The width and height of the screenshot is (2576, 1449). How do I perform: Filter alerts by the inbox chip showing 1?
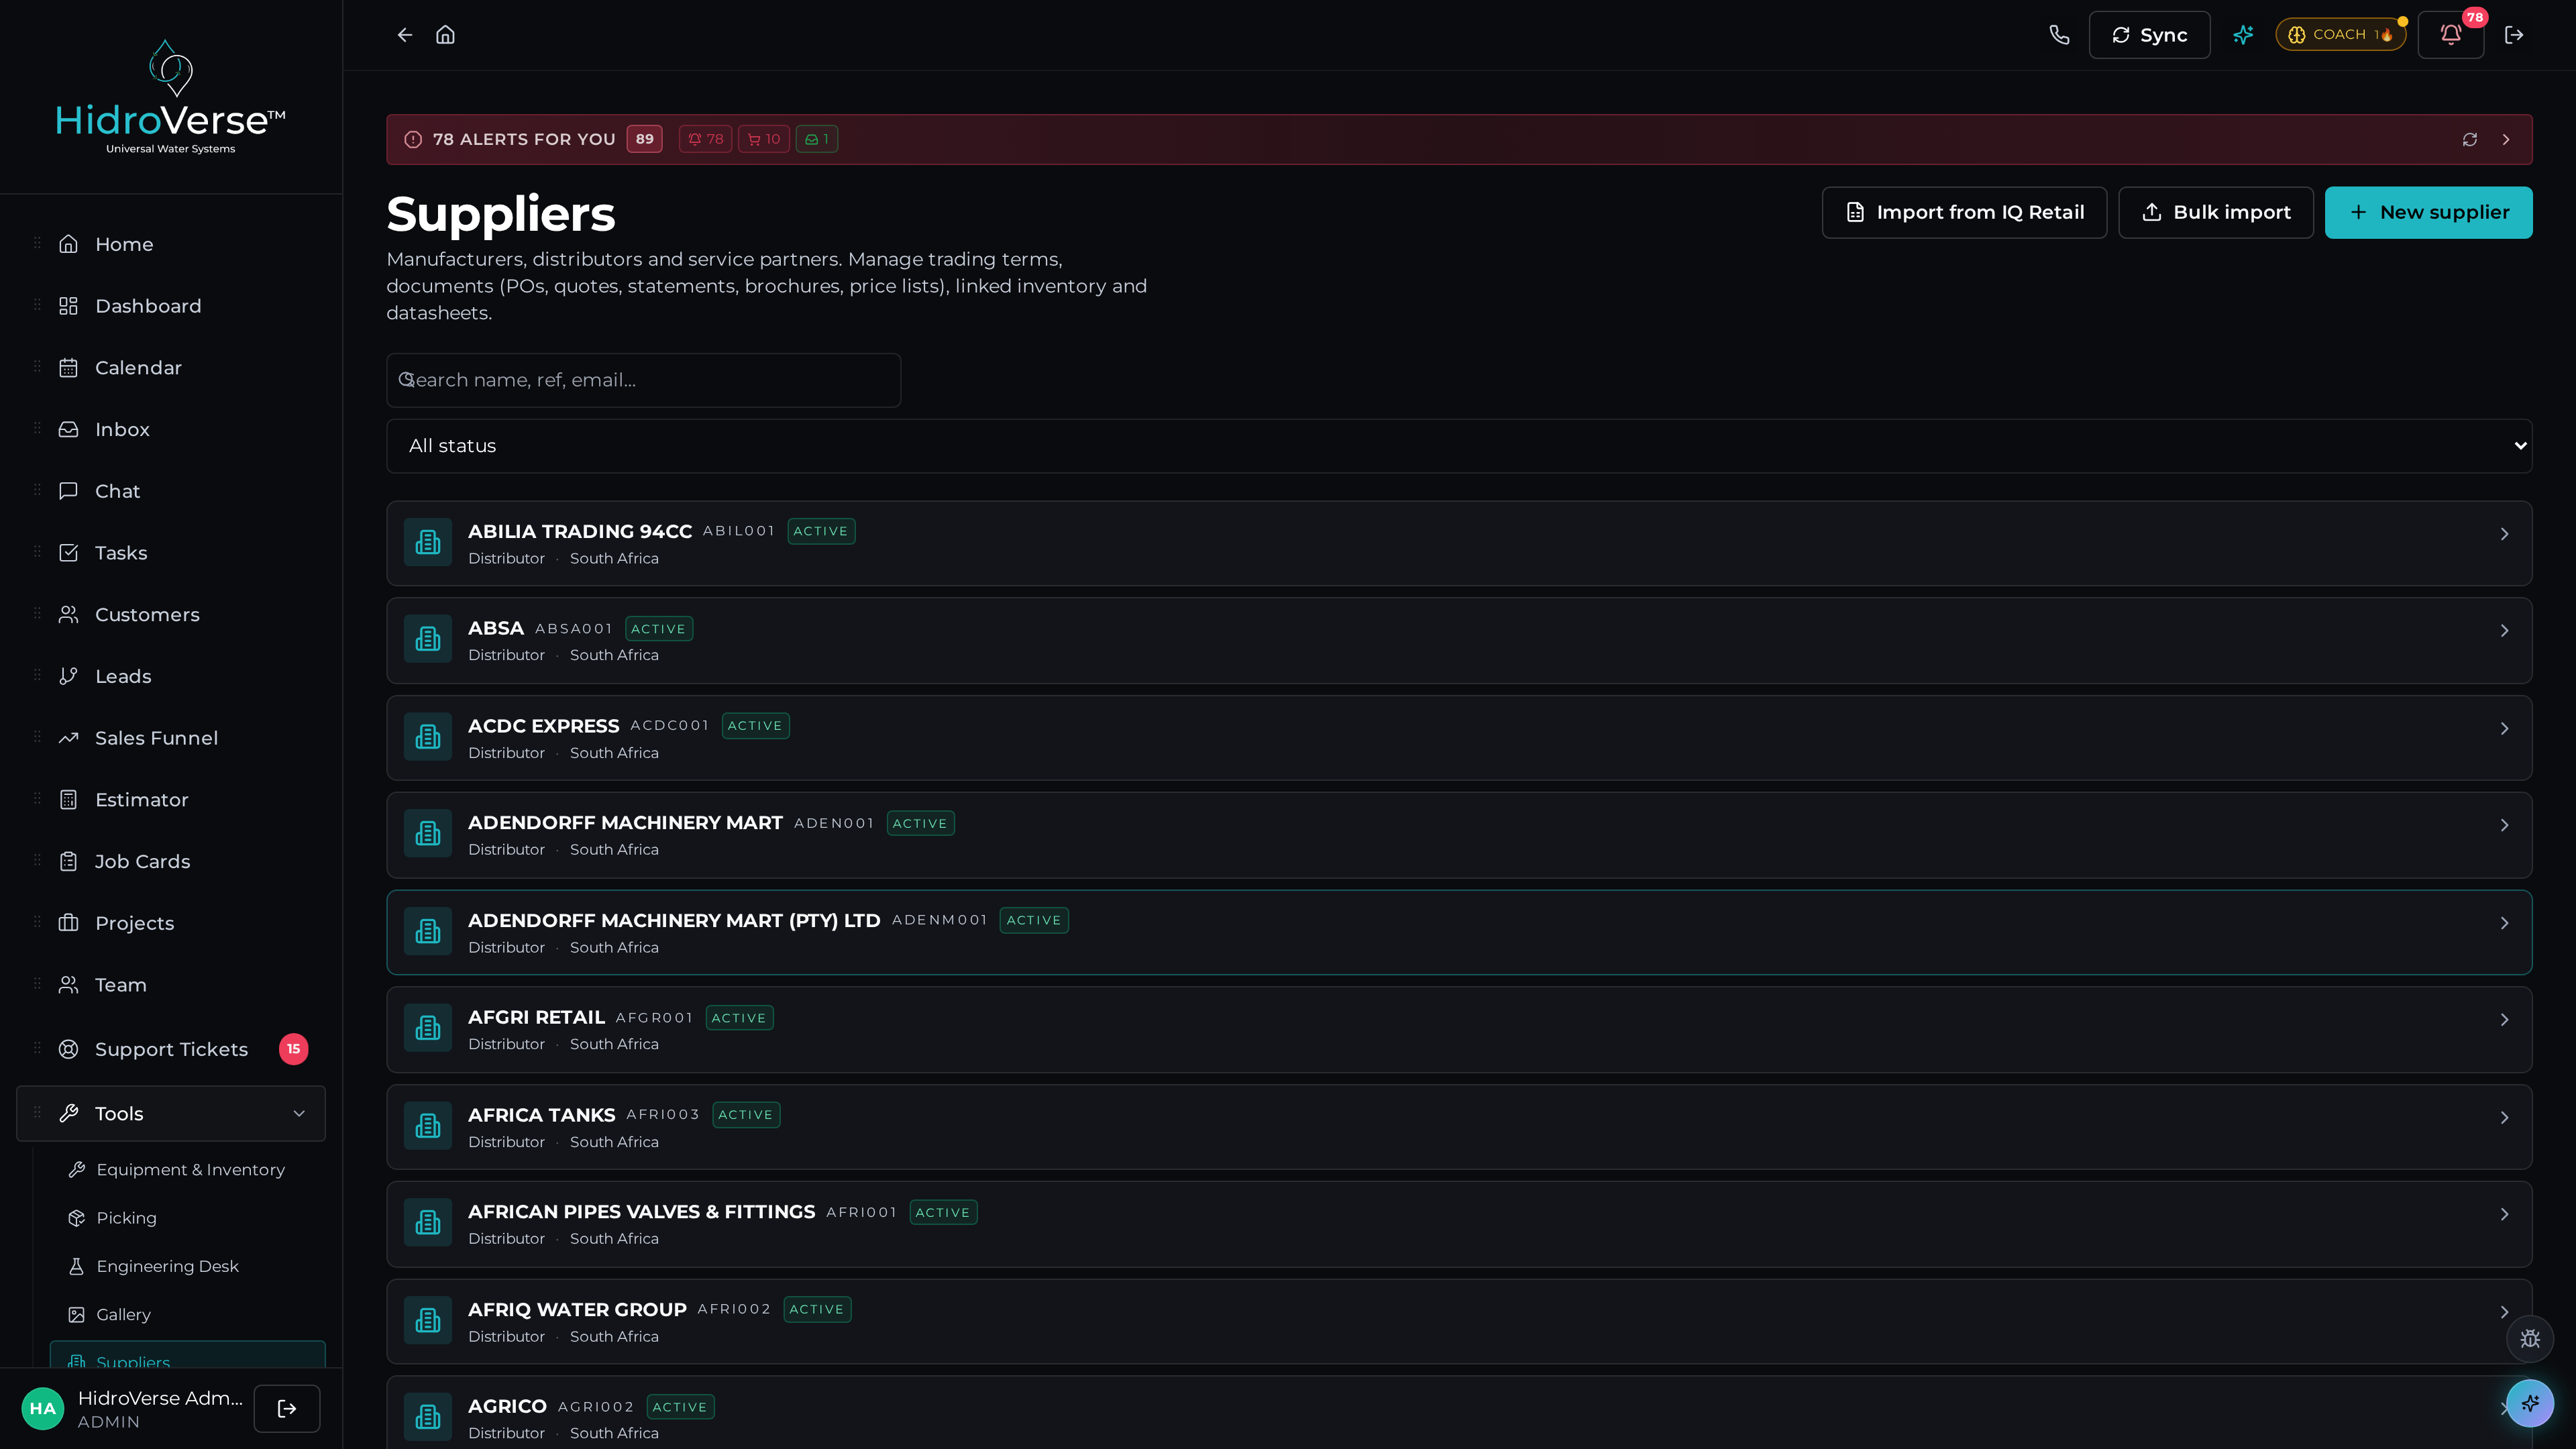(x=817, y=139)
